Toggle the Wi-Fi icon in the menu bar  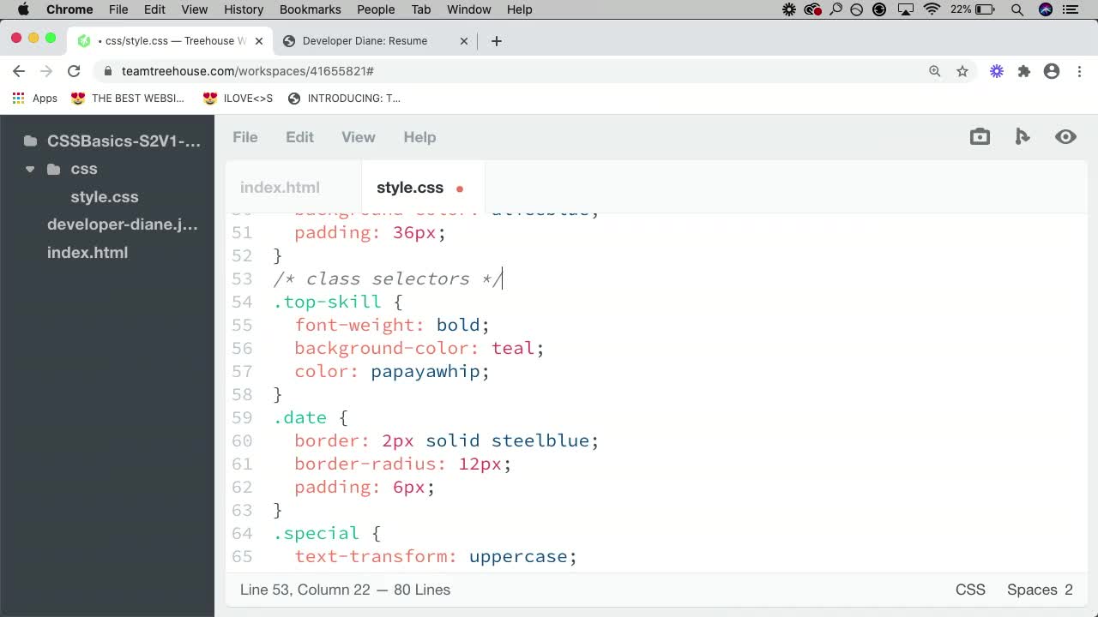932,9
